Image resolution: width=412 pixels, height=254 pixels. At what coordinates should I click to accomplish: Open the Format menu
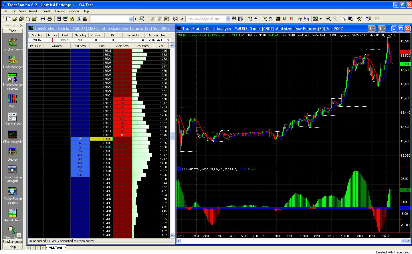point(45,11)
